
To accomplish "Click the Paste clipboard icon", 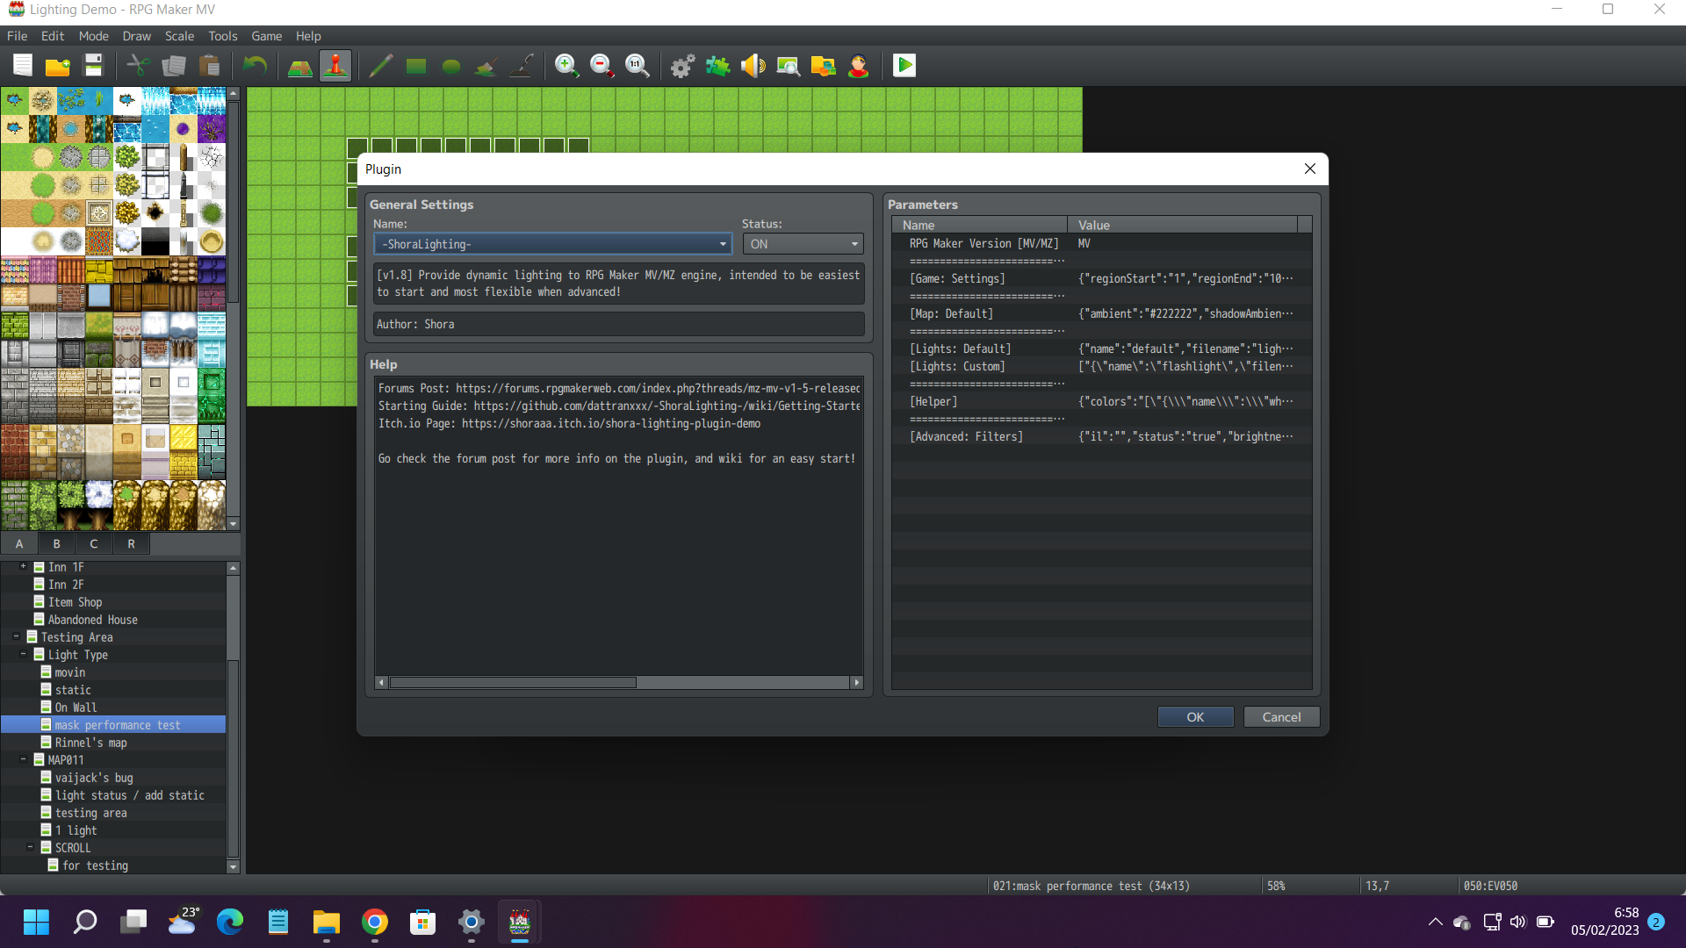I will 209,66.
